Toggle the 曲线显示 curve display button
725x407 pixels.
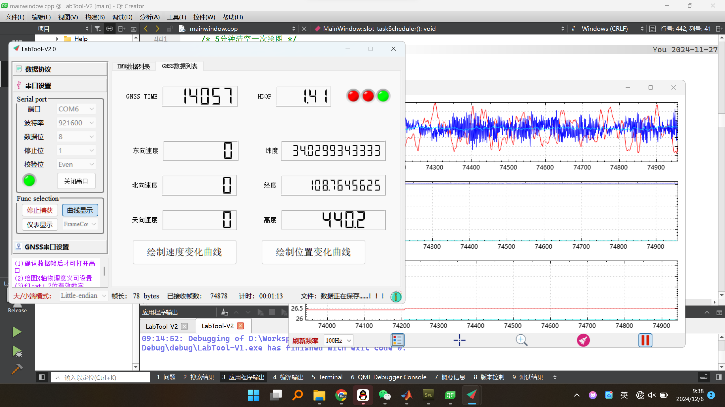[x=80, y=210]
